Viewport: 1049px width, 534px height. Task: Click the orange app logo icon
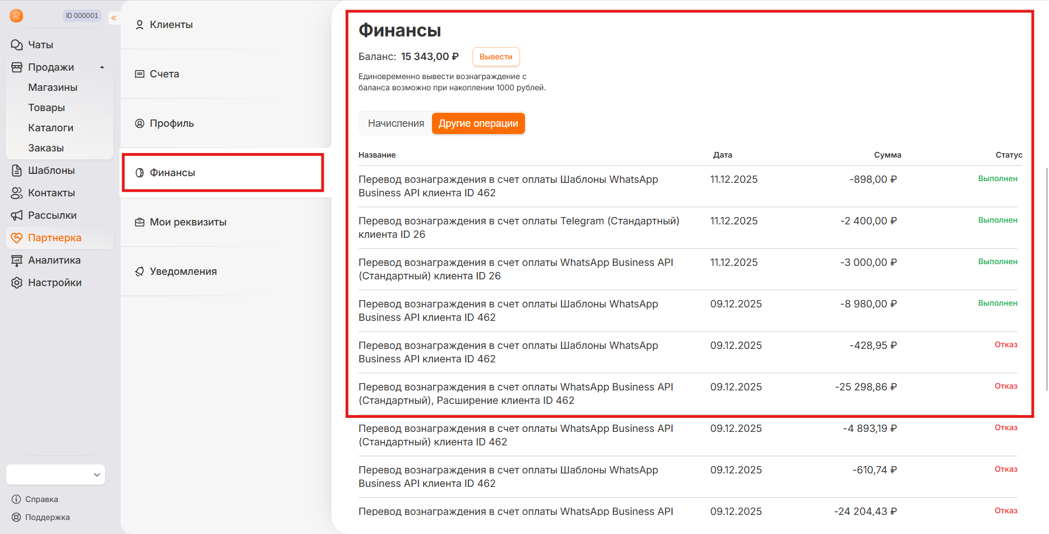coord(17,16)
